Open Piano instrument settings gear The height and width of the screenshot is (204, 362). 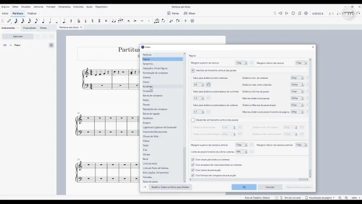click(51, 45)
